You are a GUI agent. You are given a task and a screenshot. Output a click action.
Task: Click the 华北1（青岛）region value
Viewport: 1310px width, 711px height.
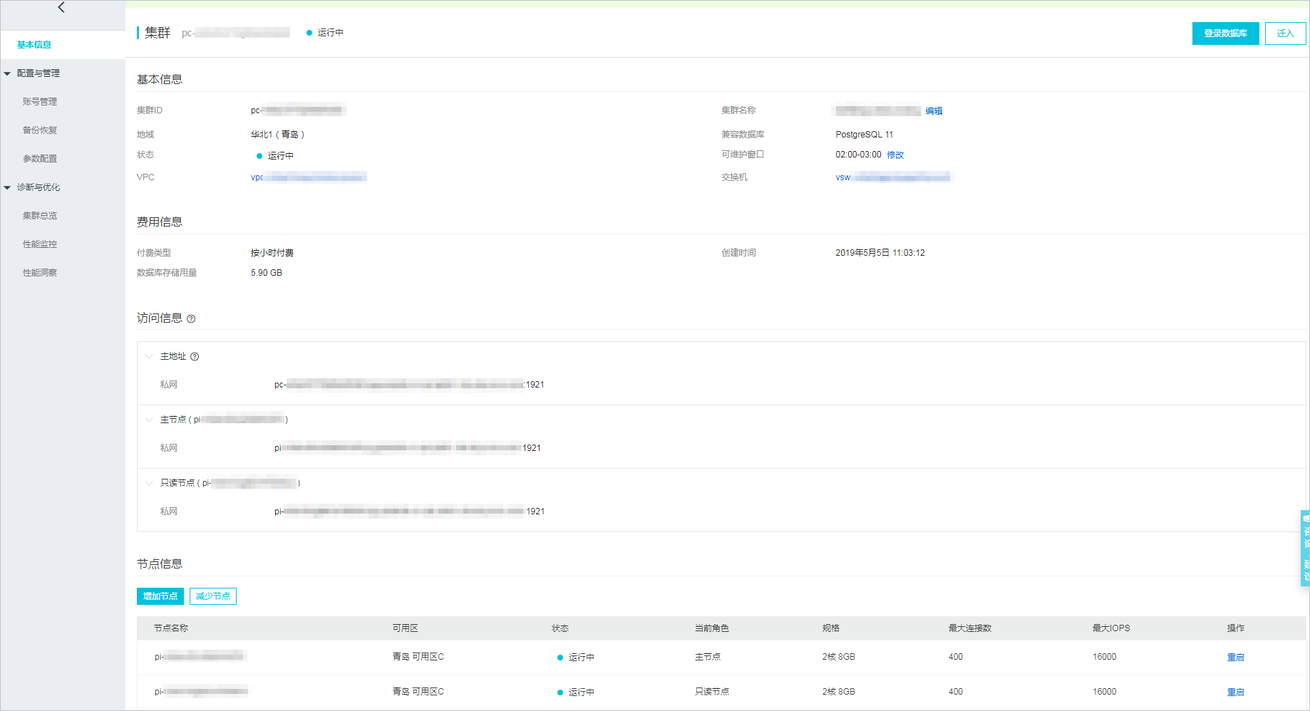coord(278,135)
